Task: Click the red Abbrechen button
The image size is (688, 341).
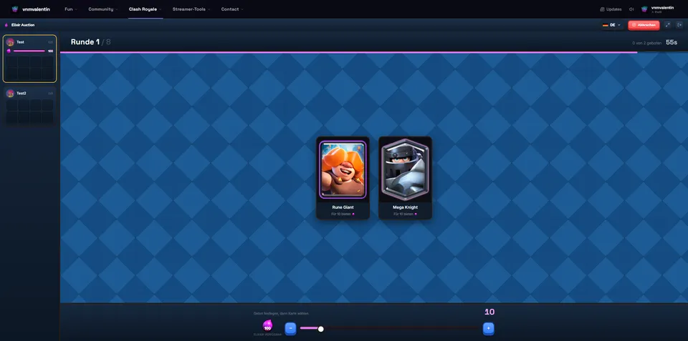Action: point(644,25)
